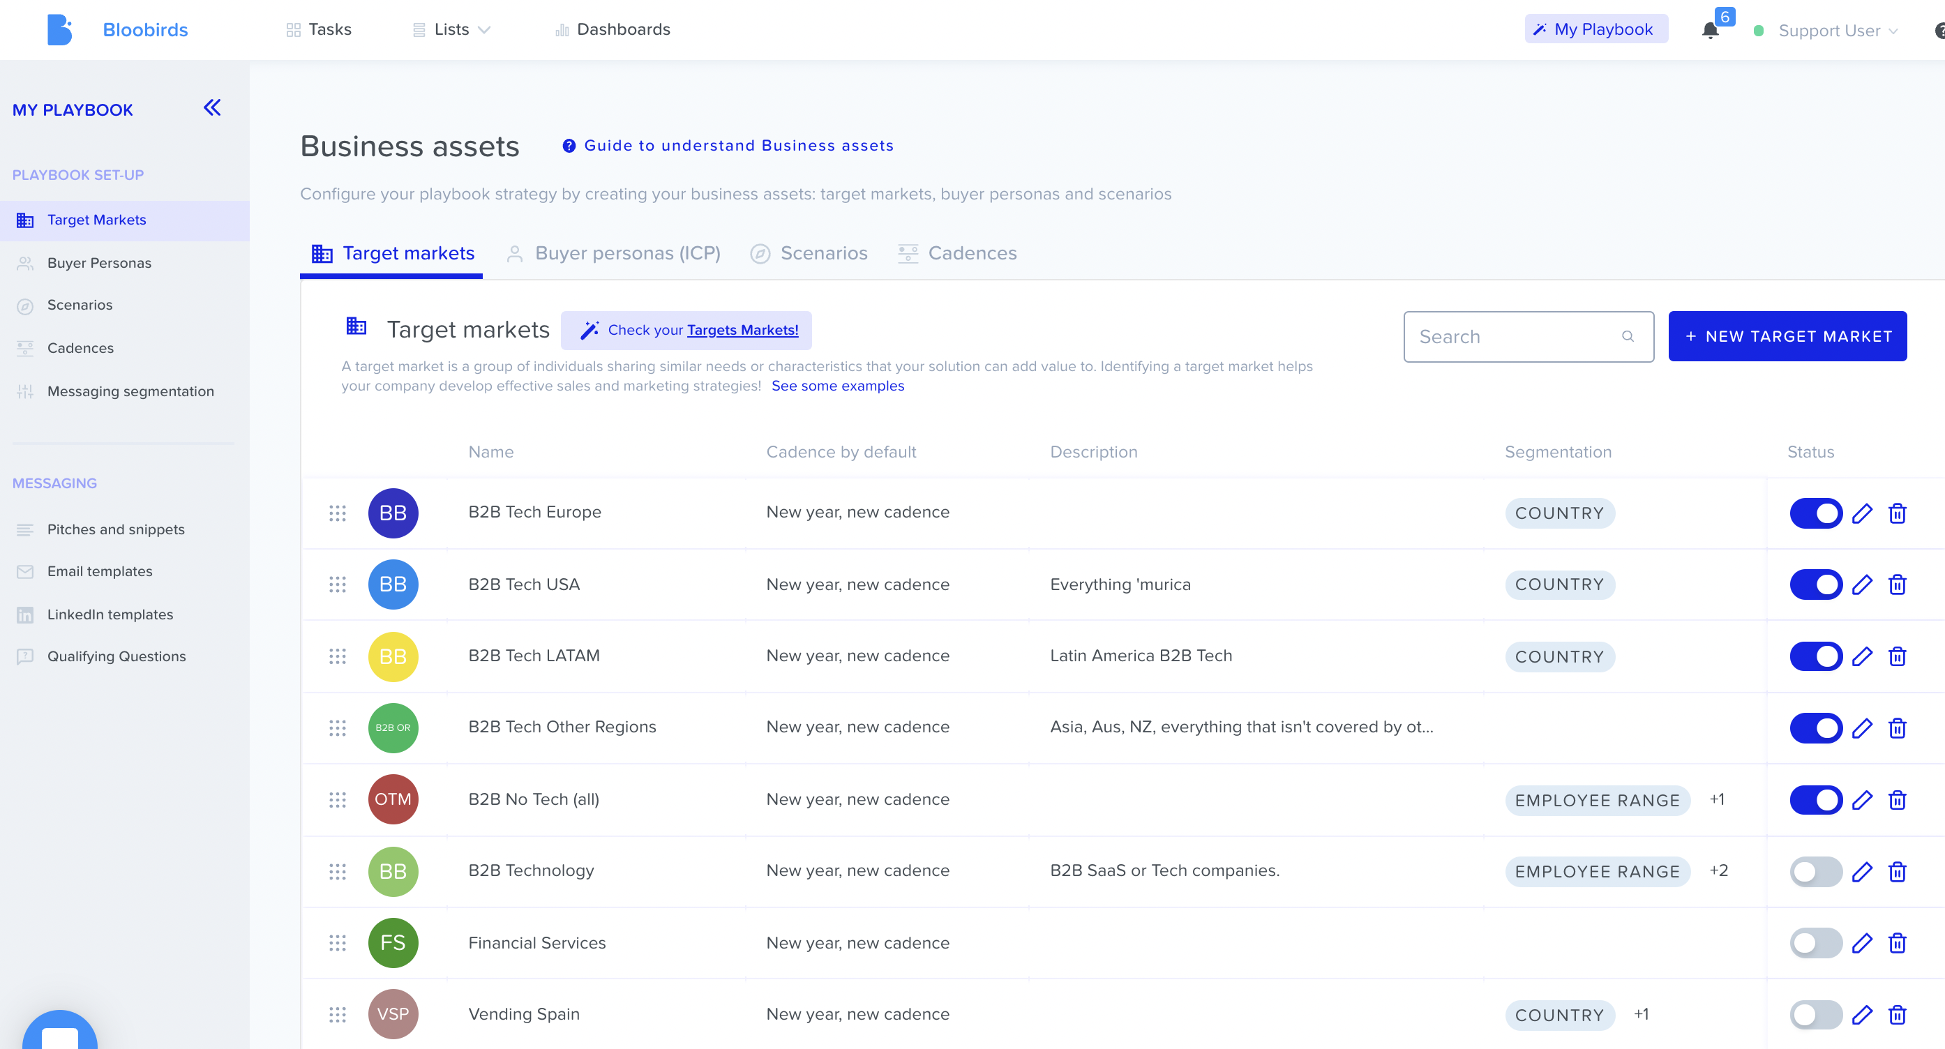The width and height of the screenshot is (1945, 1049).
Task: Open Dashboards in the top navigation
Action: (x=613, y=29)
